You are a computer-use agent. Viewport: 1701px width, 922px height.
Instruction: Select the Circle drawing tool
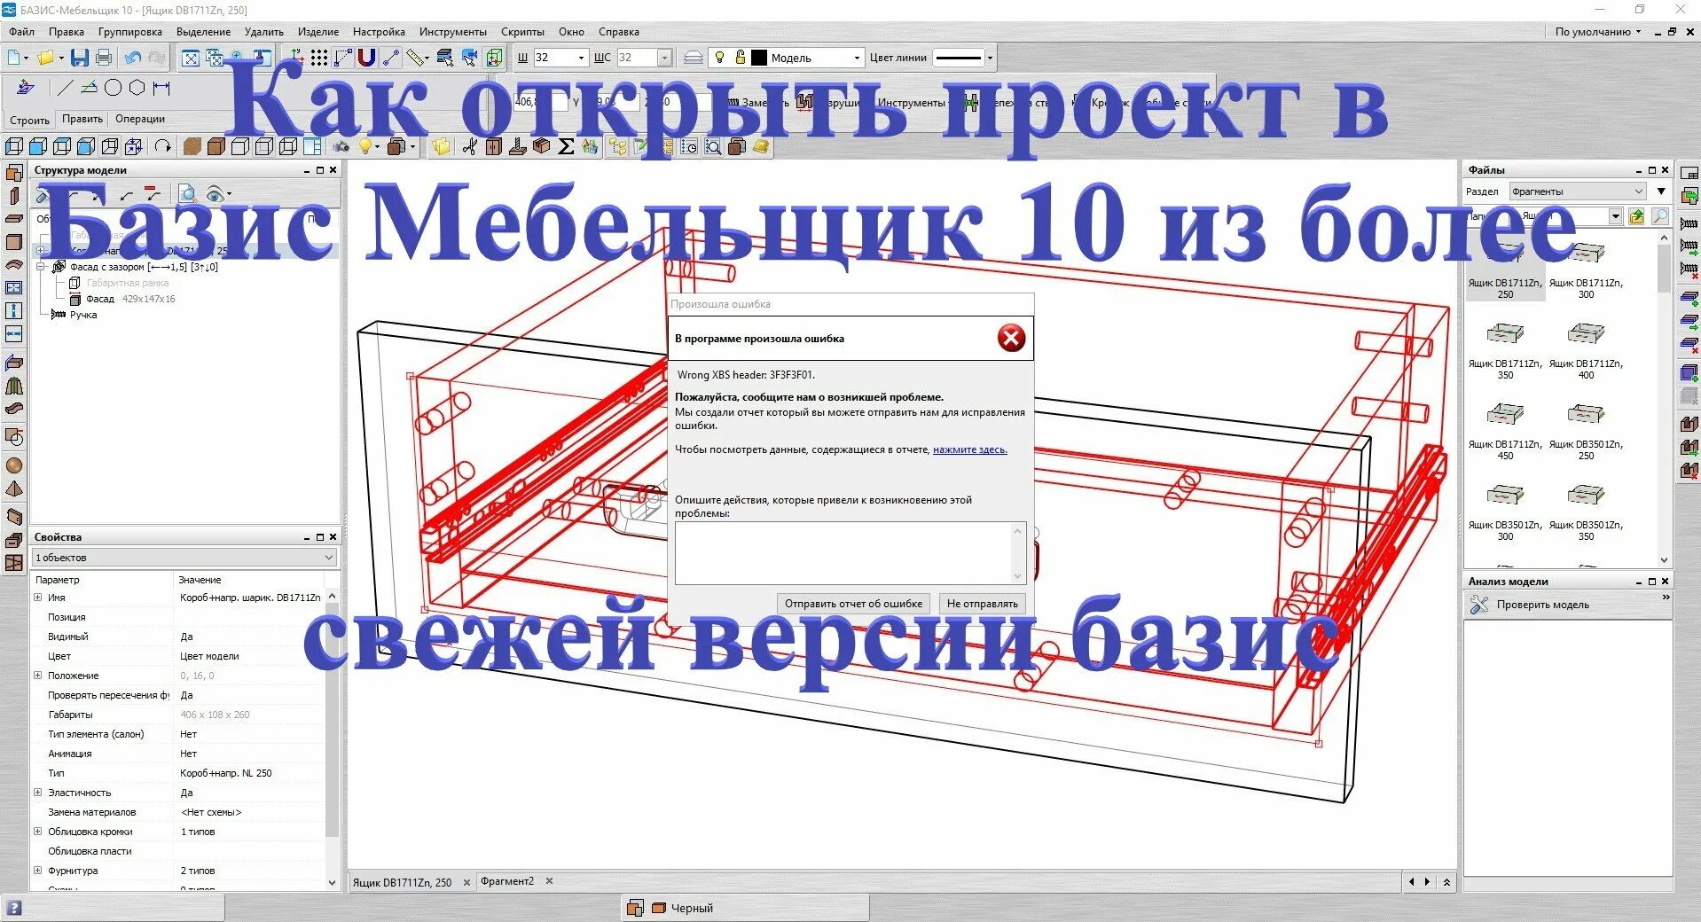(x=113, y=88)
